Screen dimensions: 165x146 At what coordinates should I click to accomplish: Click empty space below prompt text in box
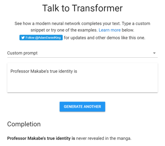[82, 84]
